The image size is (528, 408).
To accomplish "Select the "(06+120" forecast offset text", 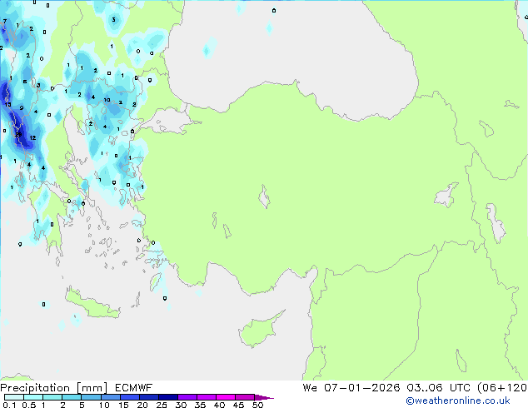I will pos(502,388).
